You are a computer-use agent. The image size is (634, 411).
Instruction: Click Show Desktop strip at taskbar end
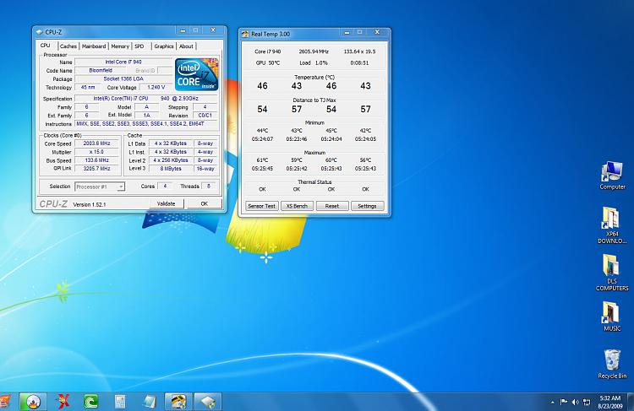631,402
